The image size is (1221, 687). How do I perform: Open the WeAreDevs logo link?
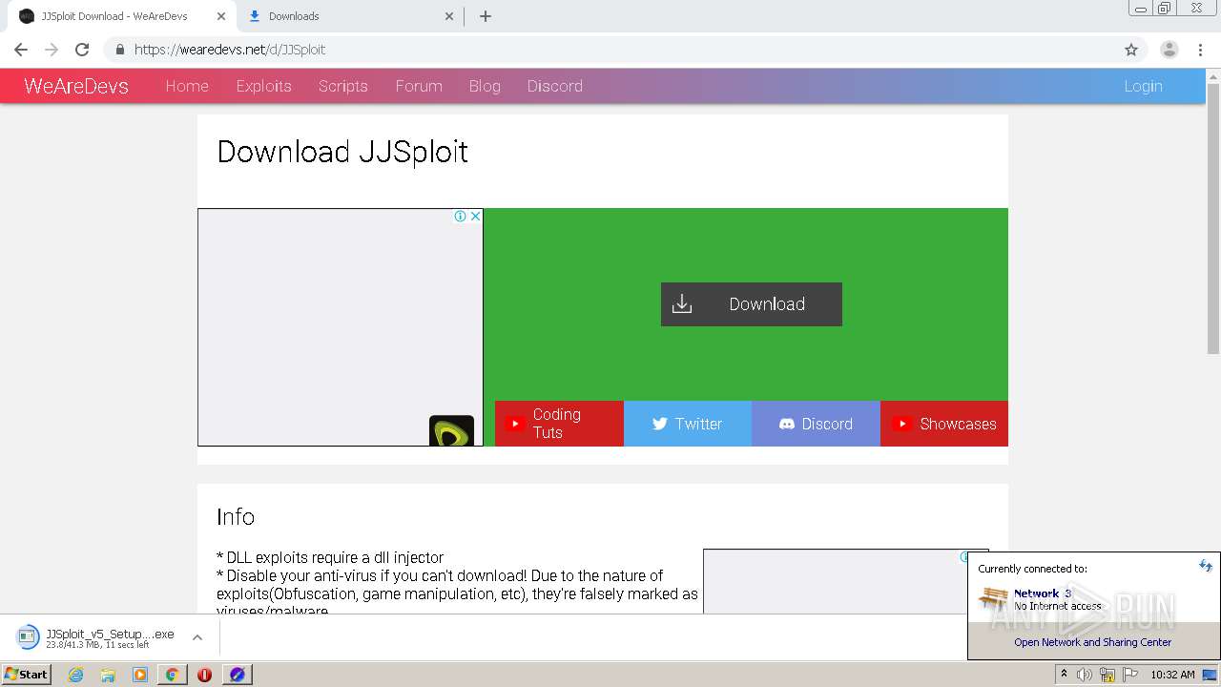tap(76, 86)
